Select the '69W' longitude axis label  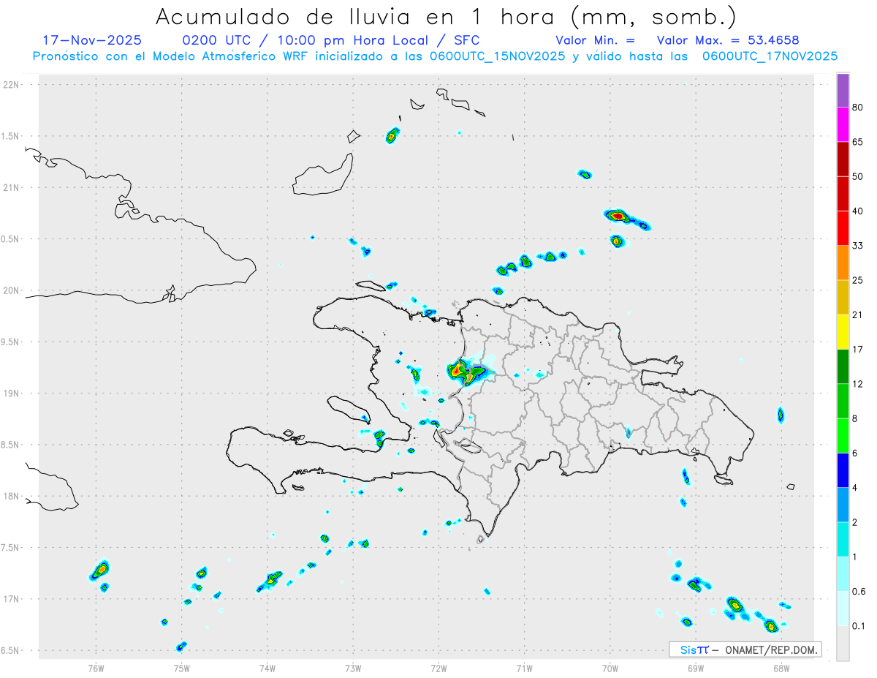point(696,668)
